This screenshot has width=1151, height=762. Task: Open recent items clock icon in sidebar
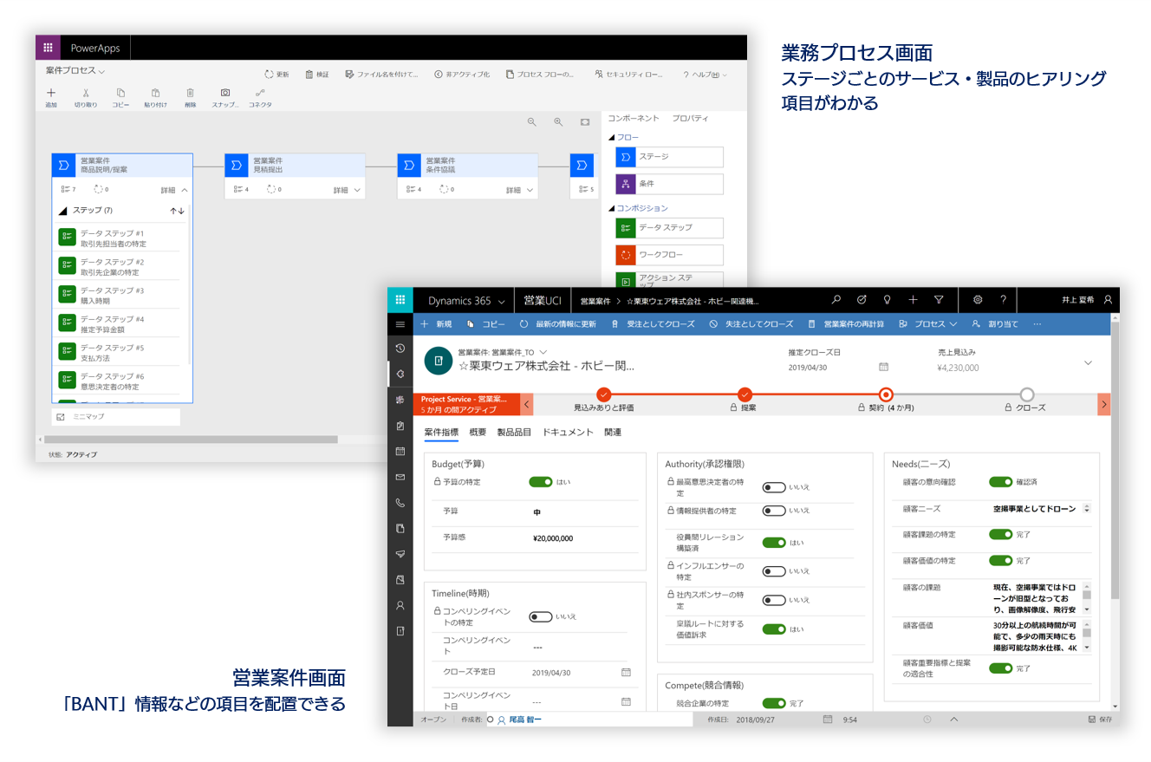point(400,348)
